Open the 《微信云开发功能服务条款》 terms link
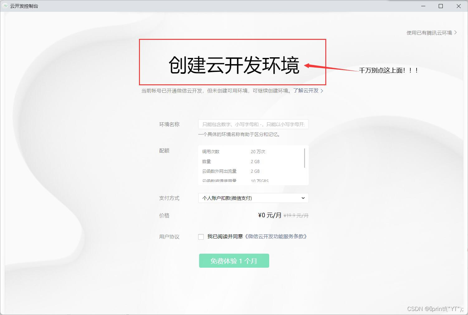This screenshot has height=315, width=468. 275,237
